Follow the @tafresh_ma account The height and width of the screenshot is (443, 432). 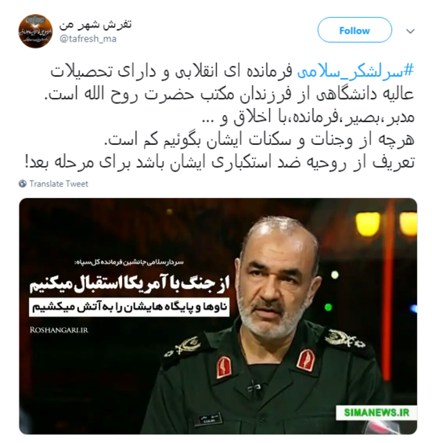point(355,30)
